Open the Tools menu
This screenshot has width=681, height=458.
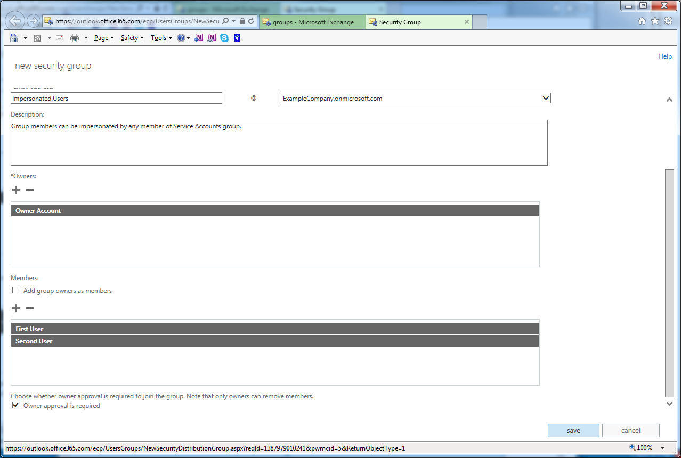click(161, 38)
